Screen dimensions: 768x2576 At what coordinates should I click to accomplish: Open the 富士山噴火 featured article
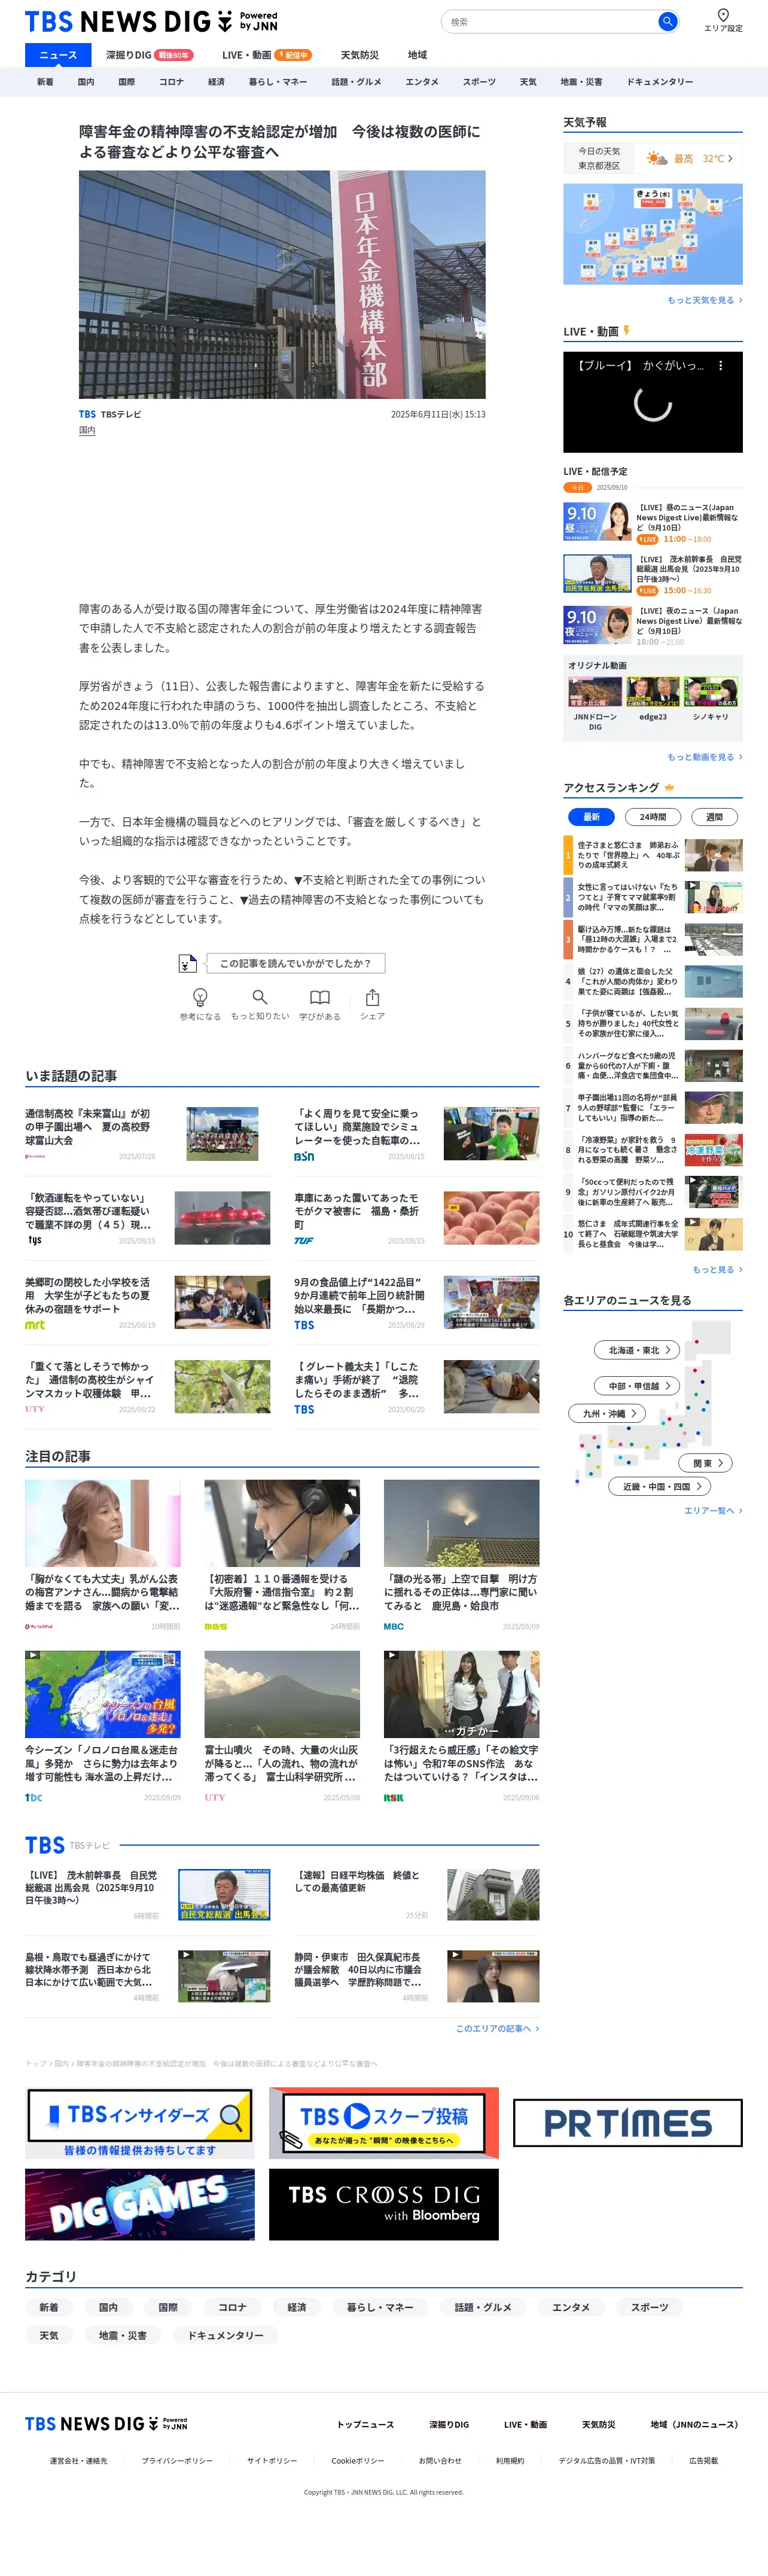282,1726
